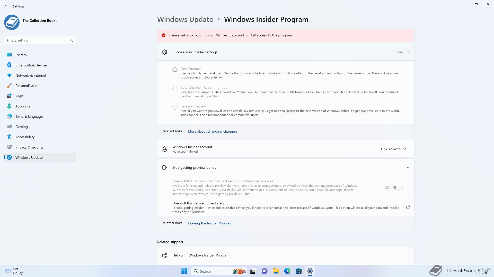Open Personalization settings
This screenshot has height=277, width=494.
[40, 86]
